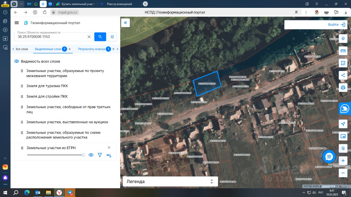Screen dimensions: 351x197
Task: Open a new browser tab
Action: [145, 4]
